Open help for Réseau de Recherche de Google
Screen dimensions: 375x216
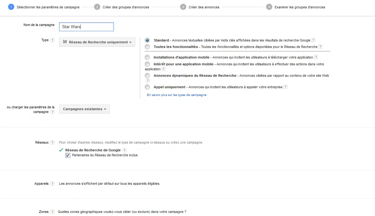(124, 150)
